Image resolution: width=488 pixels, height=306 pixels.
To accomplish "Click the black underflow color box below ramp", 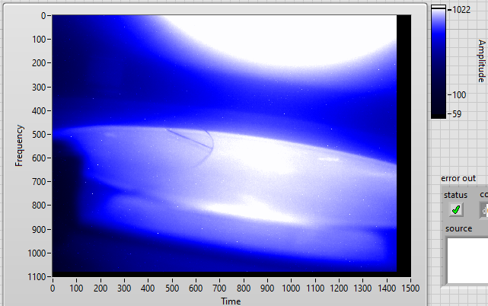I will tap(439, 116).
